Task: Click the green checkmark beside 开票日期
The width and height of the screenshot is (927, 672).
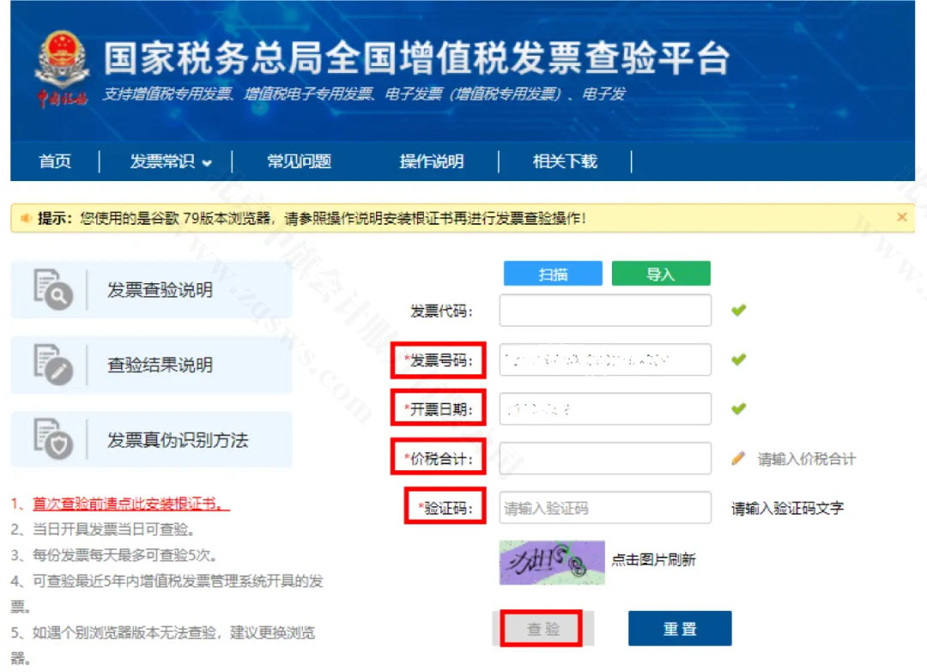Action: pos(737,409)
